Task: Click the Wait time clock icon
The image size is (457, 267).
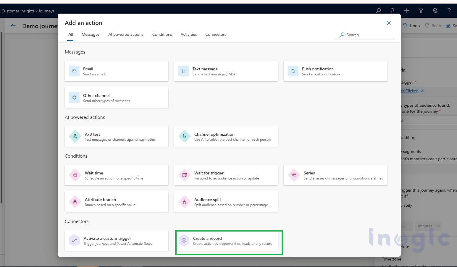Action: pyautogui.click(x=75, y=175)
